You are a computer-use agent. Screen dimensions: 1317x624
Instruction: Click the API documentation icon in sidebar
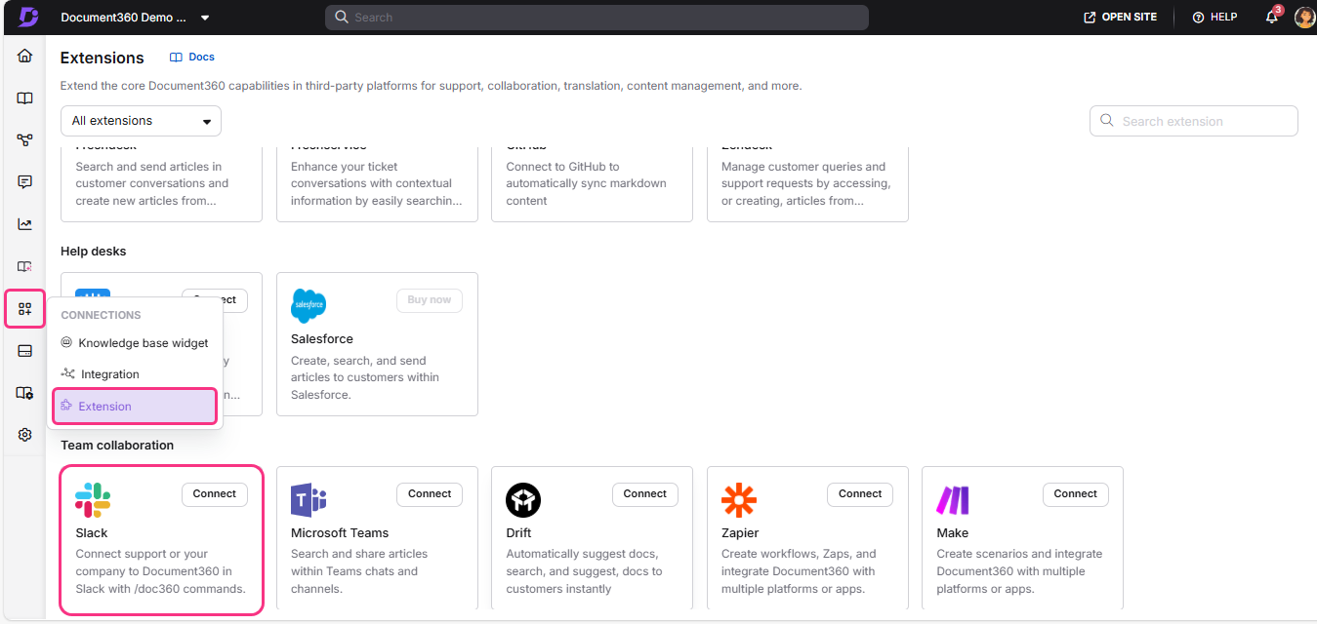tap(25, 140)
